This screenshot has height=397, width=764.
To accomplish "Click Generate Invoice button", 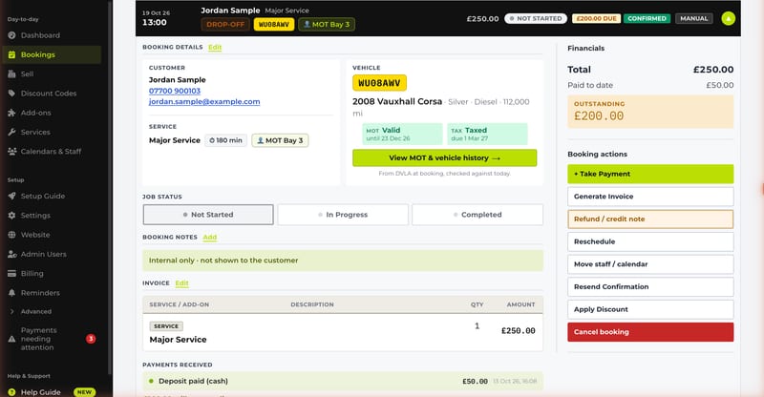I will click(650, 197).
